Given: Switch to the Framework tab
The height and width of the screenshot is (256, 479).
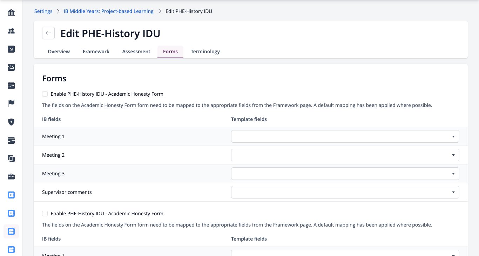Looking at the screenshot, I should tap(96, 52).
